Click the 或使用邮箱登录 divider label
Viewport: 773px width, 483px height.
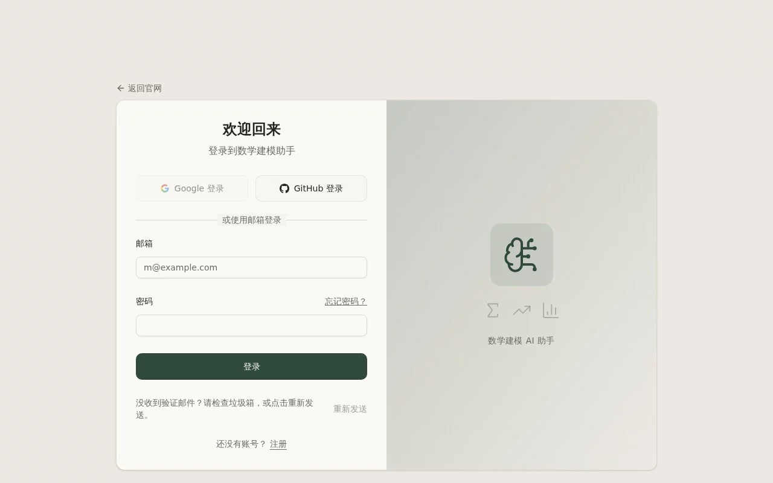point(251,220)
